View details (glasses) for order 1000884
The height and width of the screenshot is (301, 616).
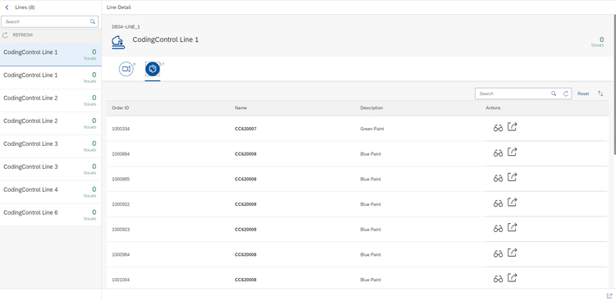click(x=499, y=153)
